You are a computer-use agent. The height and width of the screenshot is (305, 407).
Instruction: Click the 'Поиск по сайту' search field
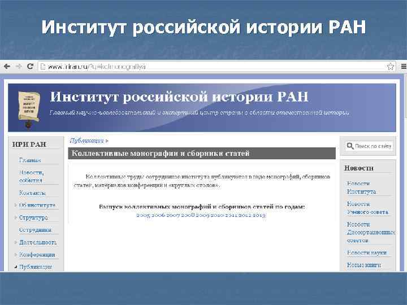click(x=369, y=146)
